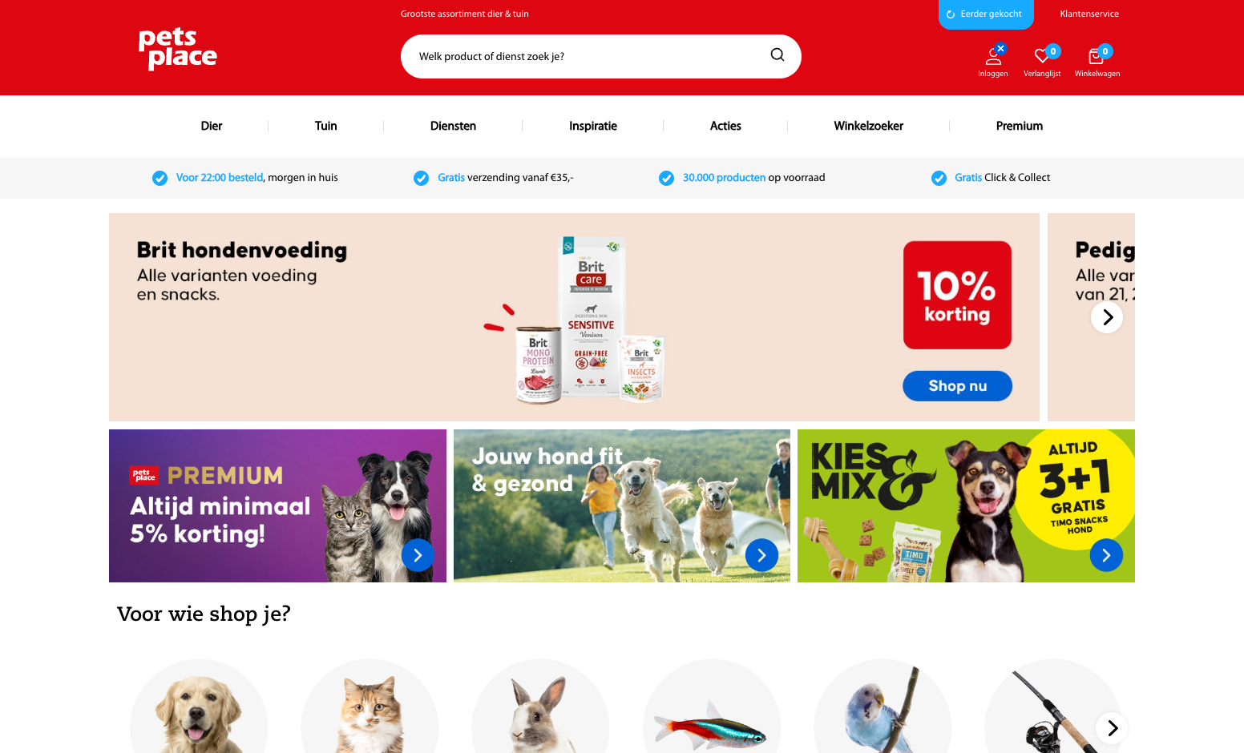The image size is (1244, 753).
Task: Click the Shop nu button
Action: click(x=957, y=386)
